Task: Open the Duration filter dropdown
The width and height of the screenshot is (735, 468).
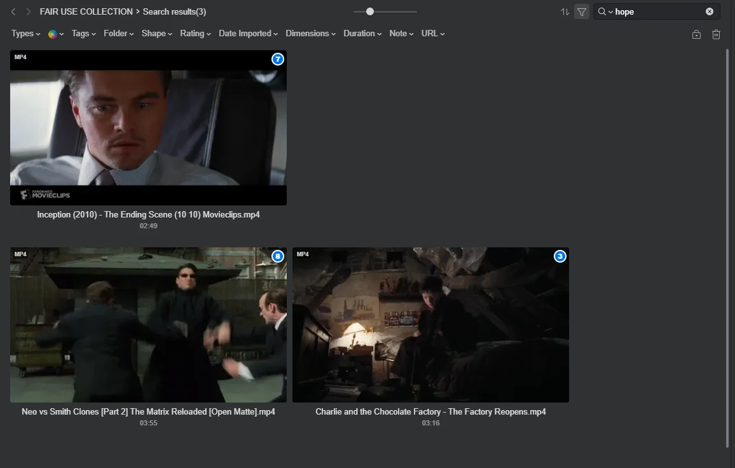Action: 361,33
